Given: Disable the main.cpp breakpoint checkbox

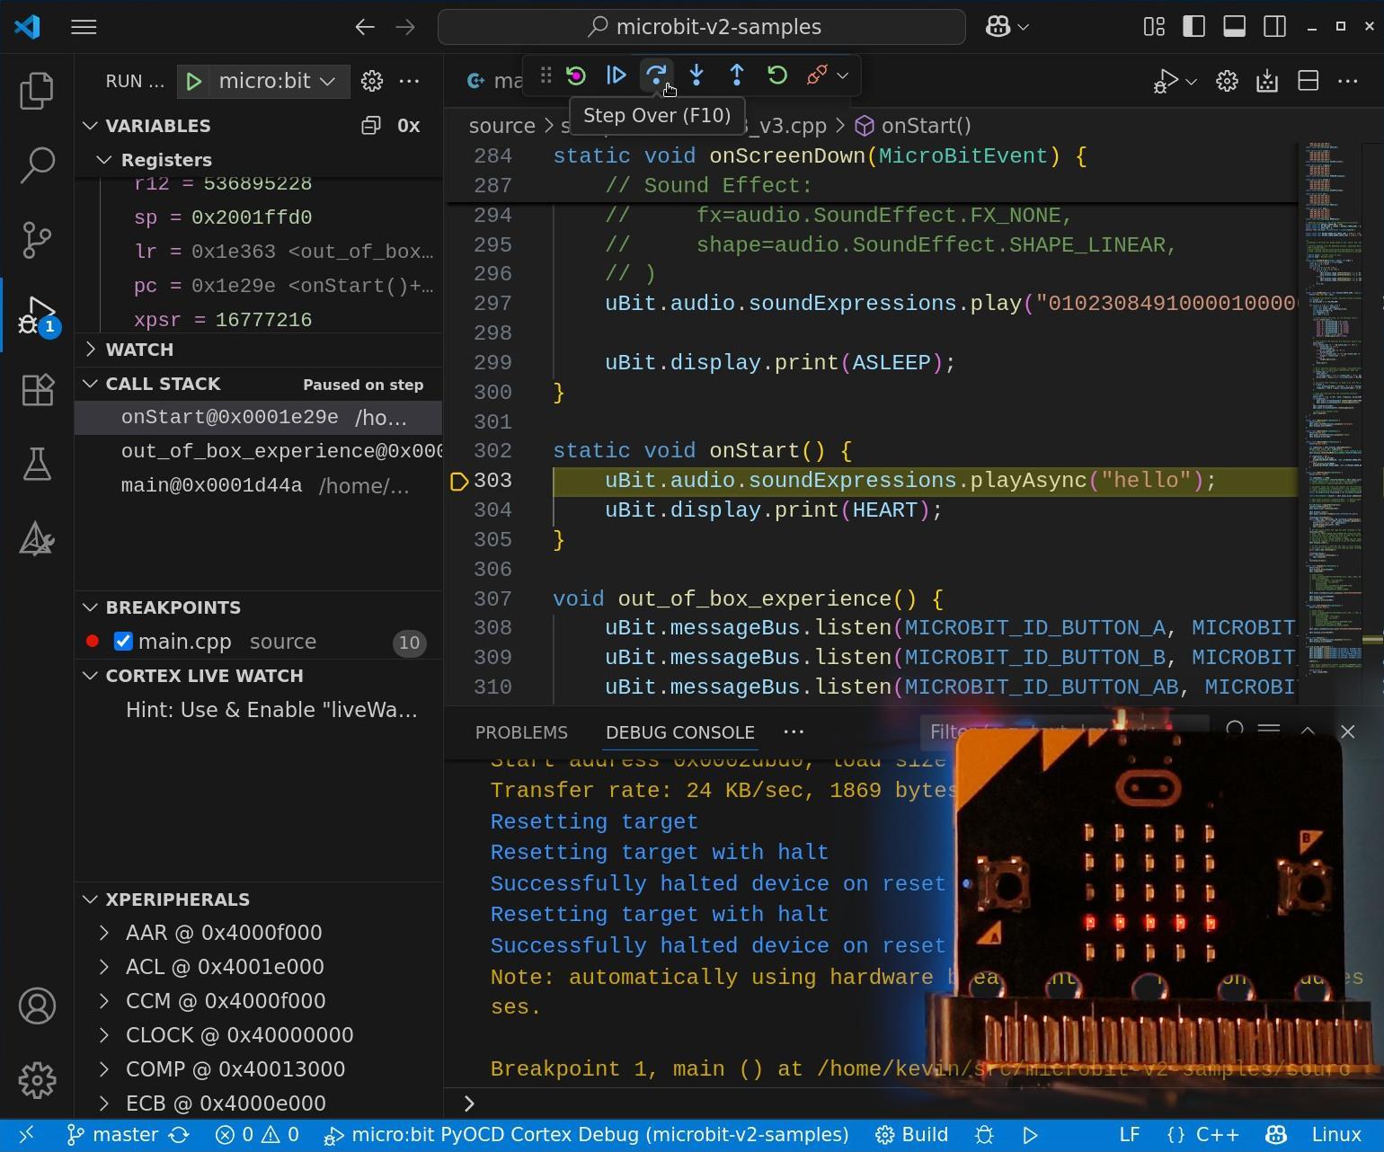Looking at the screenshot, I should pos(123,641).
